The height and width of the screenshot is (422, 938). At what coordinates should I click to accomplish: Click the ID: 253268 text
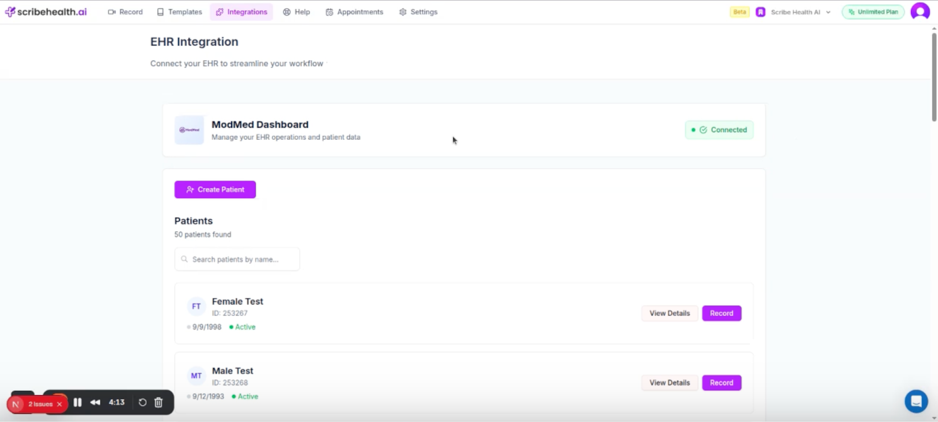pyautogui.click(x=230, y=383)
